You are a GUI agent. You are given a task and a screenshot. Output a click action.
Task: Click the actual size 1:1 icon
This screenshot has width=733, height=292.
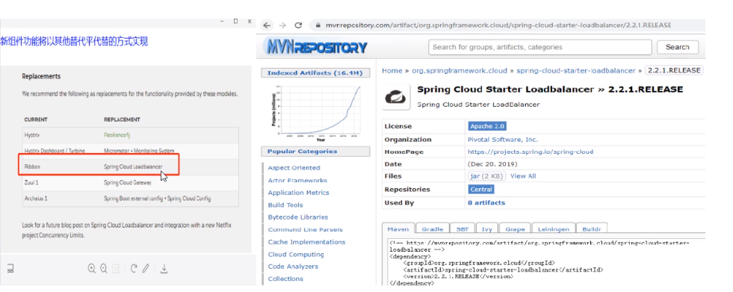[x=116, y=268]
